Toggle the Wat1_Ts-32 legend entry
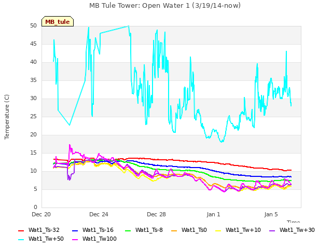 [39, 230]
